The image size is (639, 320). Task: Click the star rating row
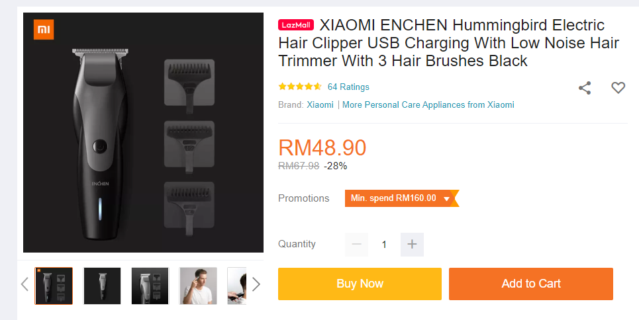(x=299, y=87)
